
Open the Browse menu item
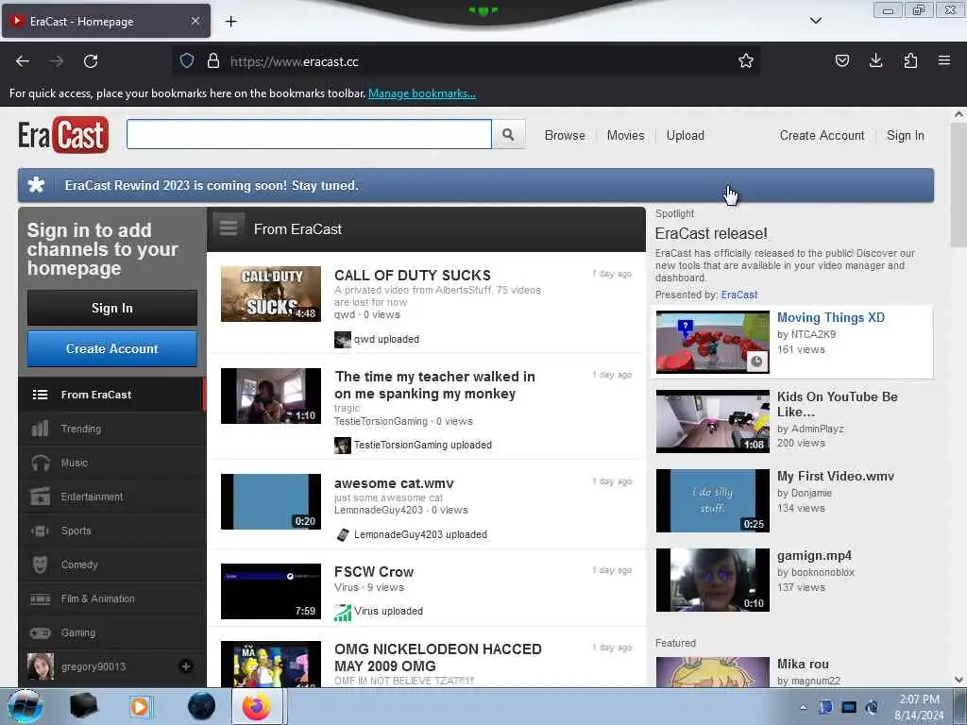coord(565,136)
